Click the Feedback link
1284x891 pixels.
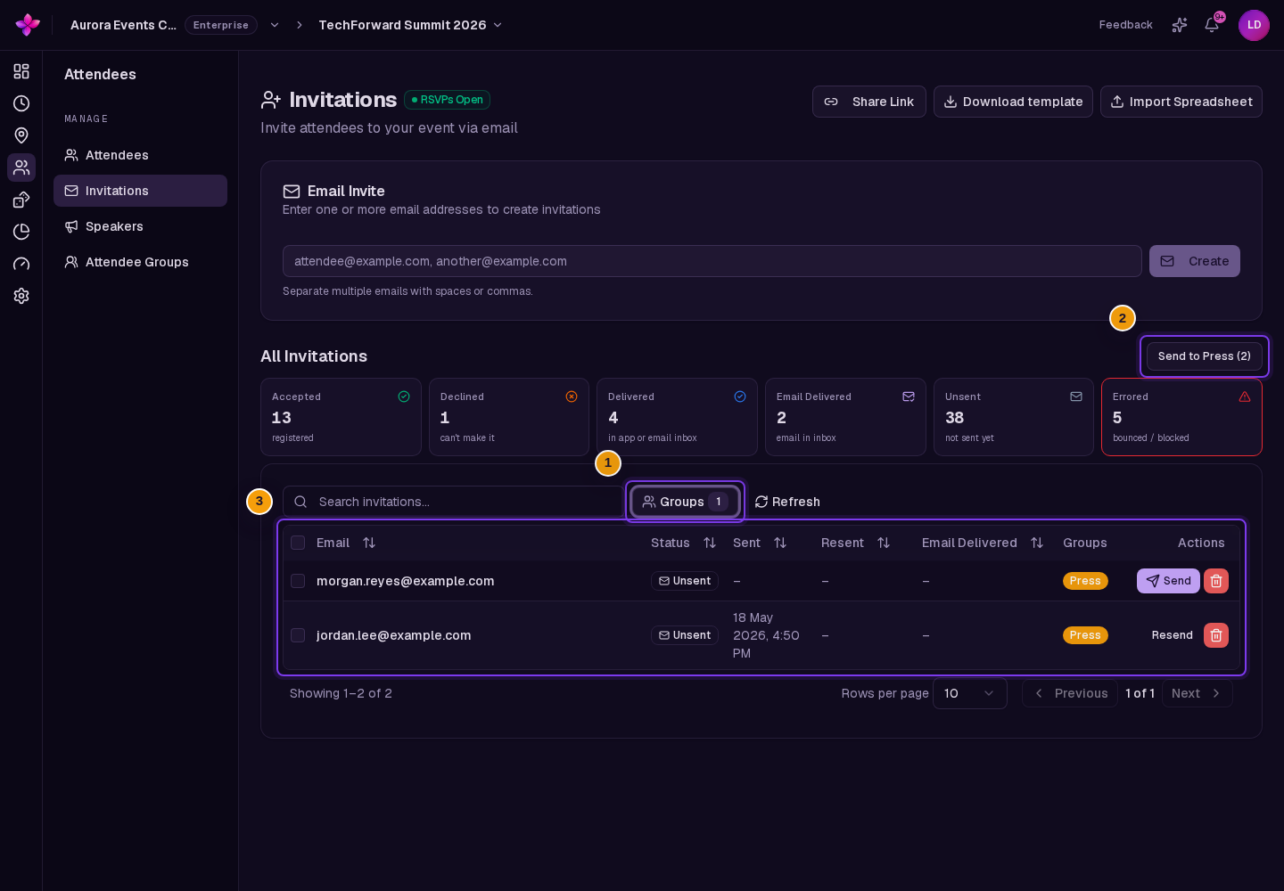pos(1125,25)
